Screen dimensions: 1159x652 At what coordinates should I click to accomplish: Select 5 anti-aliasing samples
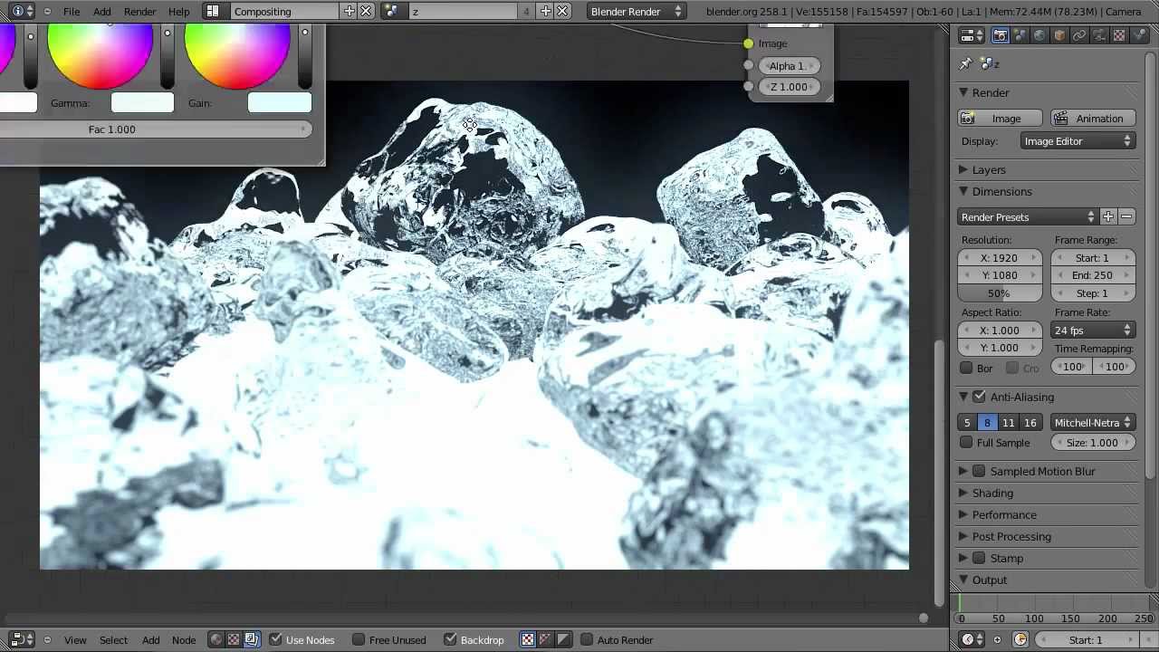pos(967,422)
